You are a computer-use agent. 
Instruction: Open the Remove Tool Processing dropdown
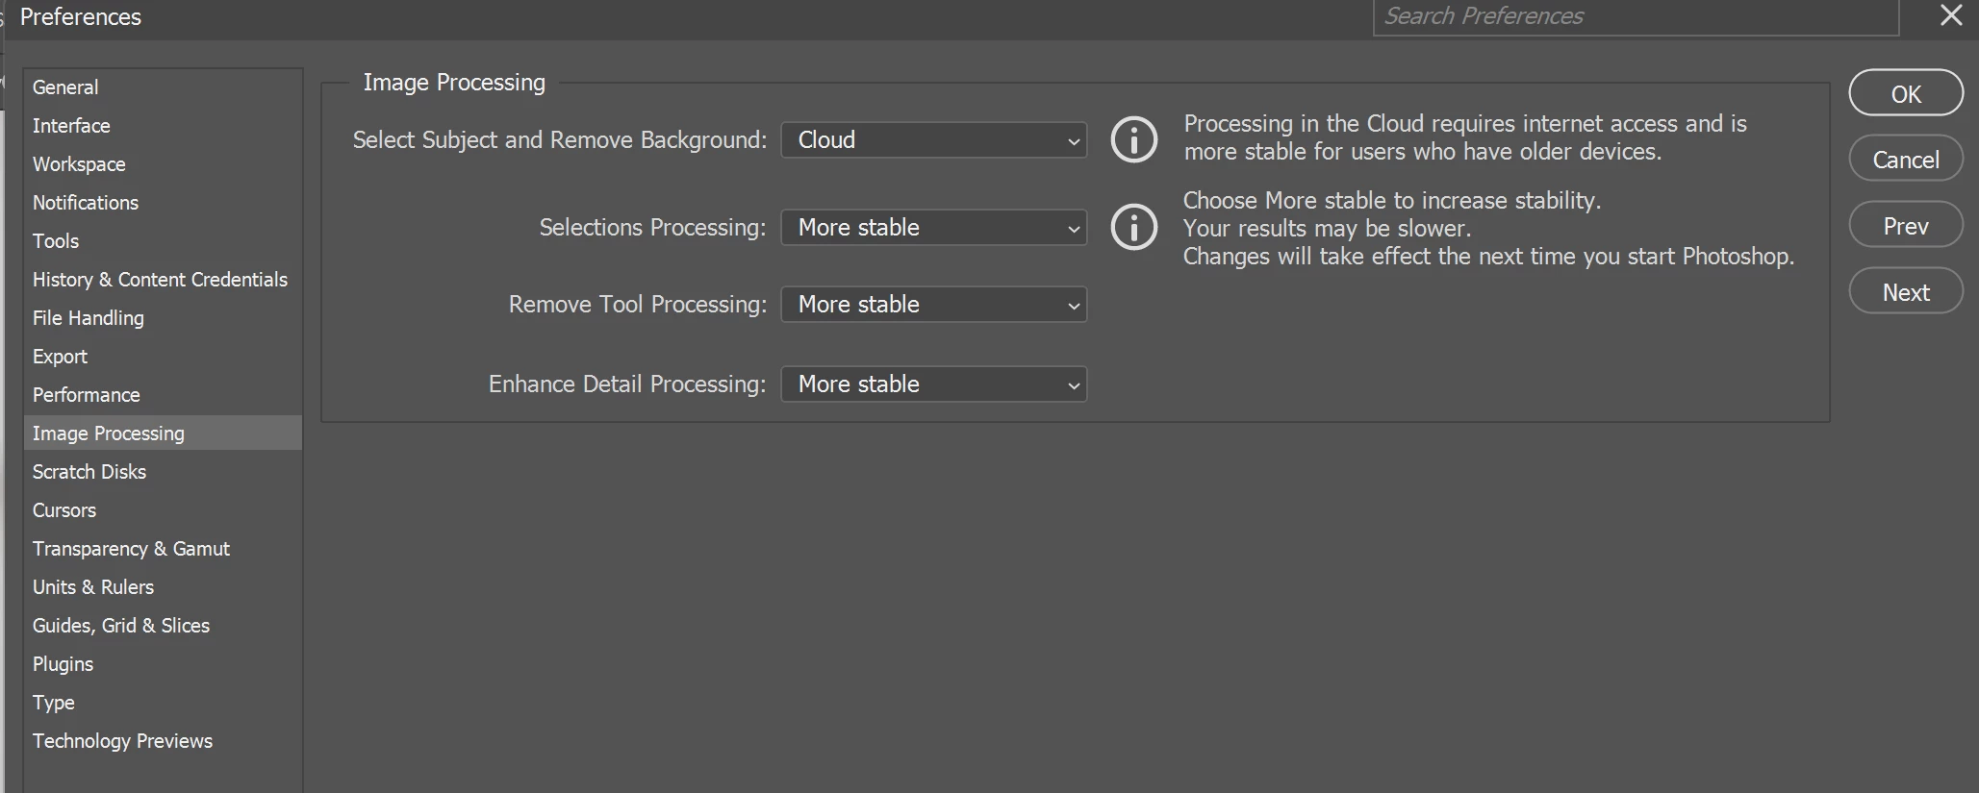tap(933, 305)
